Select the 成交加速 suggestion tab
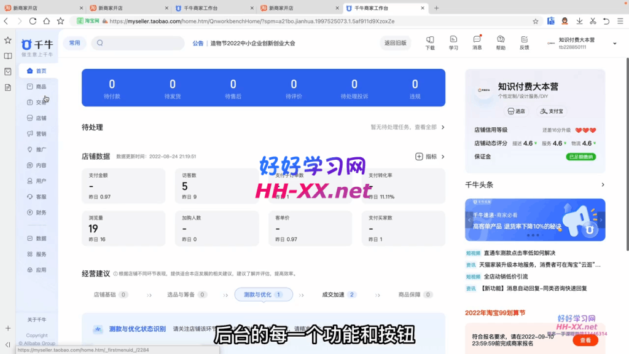Screen dimensions: 629x354 click(339, 294)
